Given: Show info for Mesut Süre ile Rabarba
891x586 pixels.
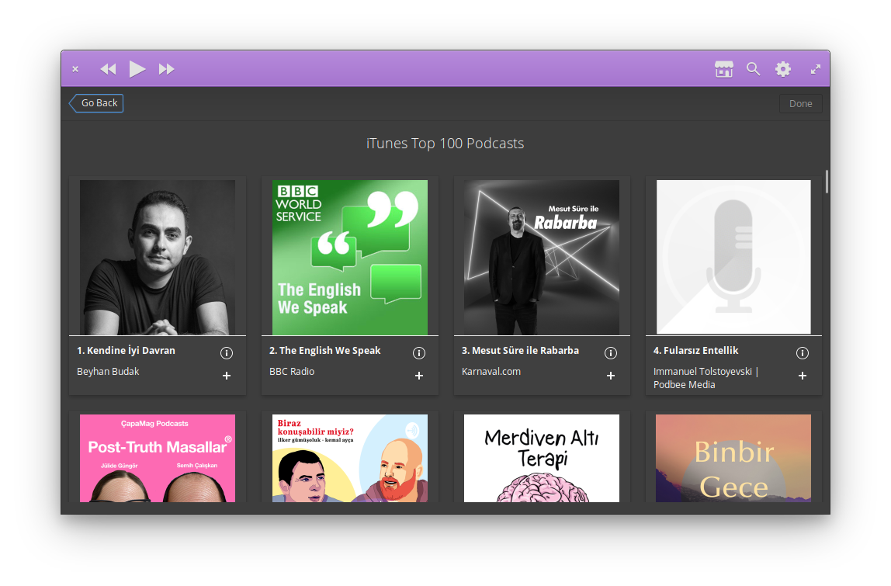Looking at the screenshot, I should [x=611, y=353].
